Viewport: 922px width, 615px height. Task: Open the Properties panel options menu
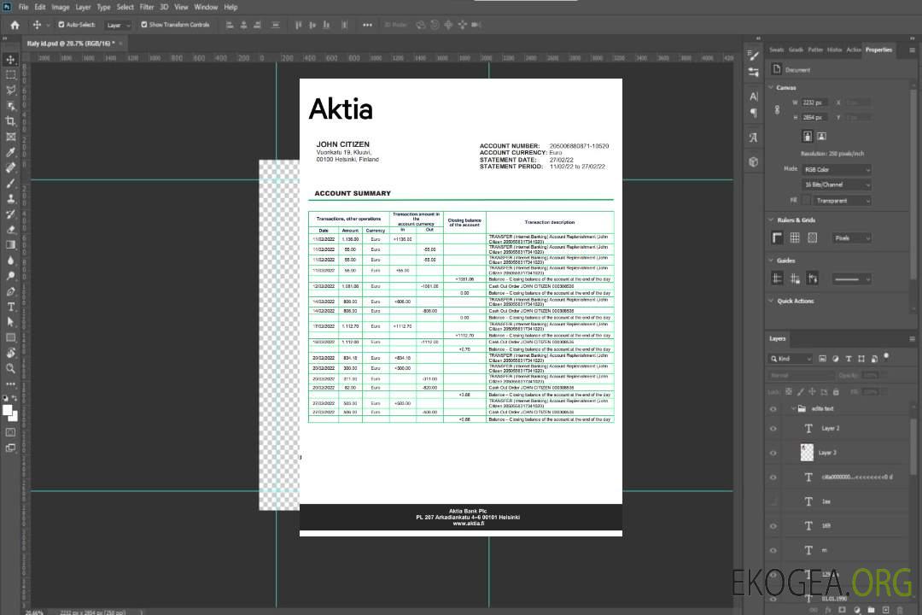point(912,50)
